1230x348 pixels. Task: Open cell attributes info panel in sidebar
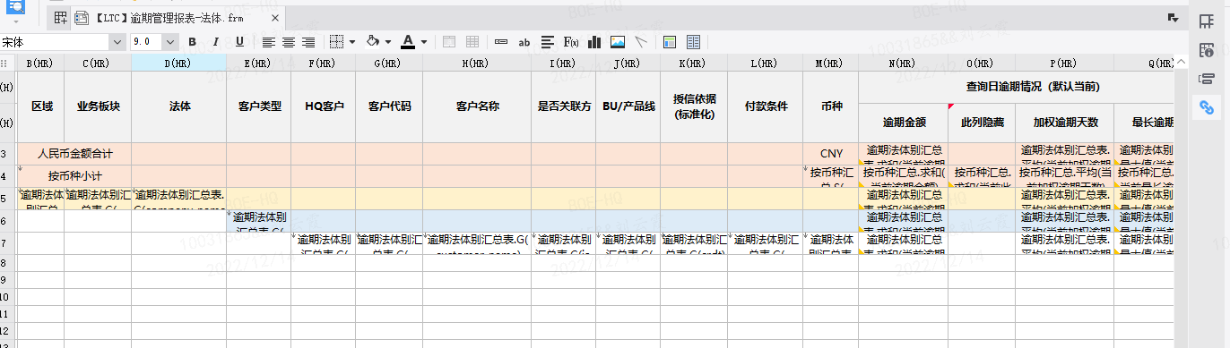[1206, 49]
